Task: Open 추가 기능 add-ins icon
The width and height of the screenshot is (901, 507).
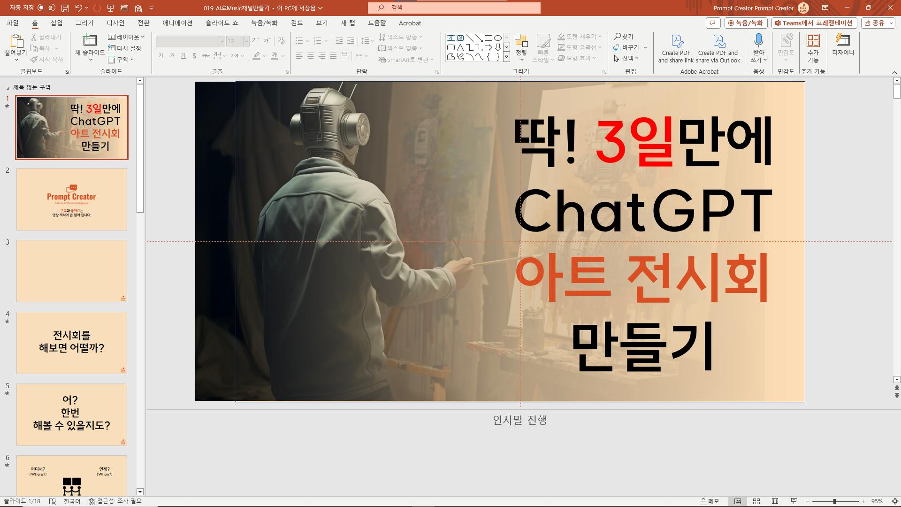Action: click(813, 48)
